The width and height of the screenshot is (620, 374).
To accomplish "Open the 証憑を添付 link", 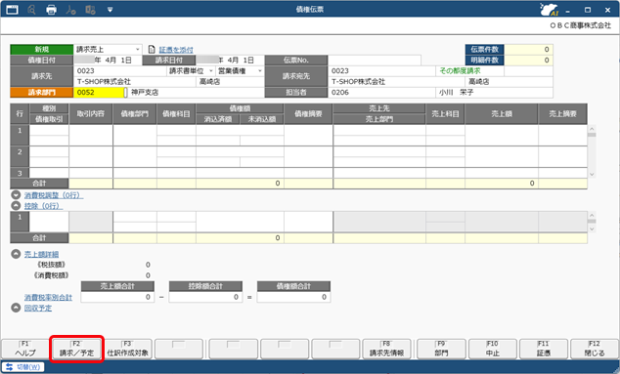I will click(x=176, y=50).
